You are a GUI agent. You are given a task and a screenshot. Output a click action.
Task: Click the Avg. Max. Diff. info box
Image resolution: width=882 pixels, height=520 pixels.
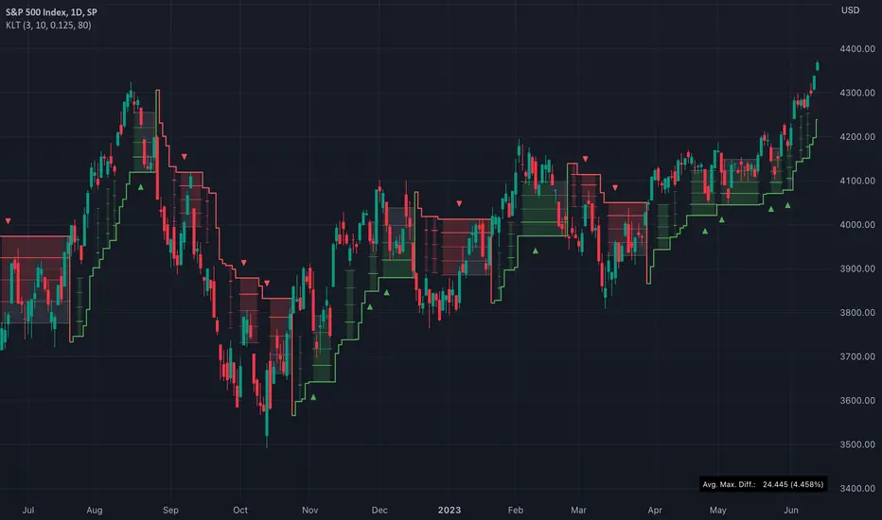tap(764, 484)
